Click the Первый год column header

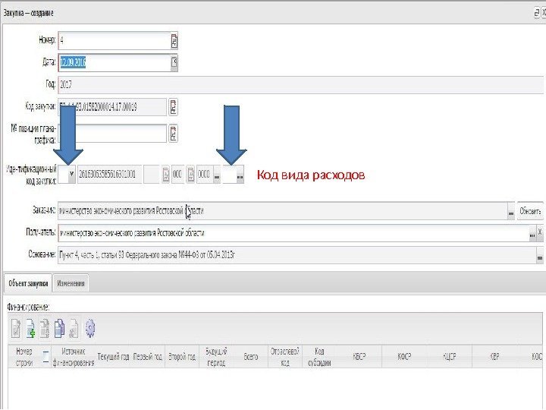148,357
